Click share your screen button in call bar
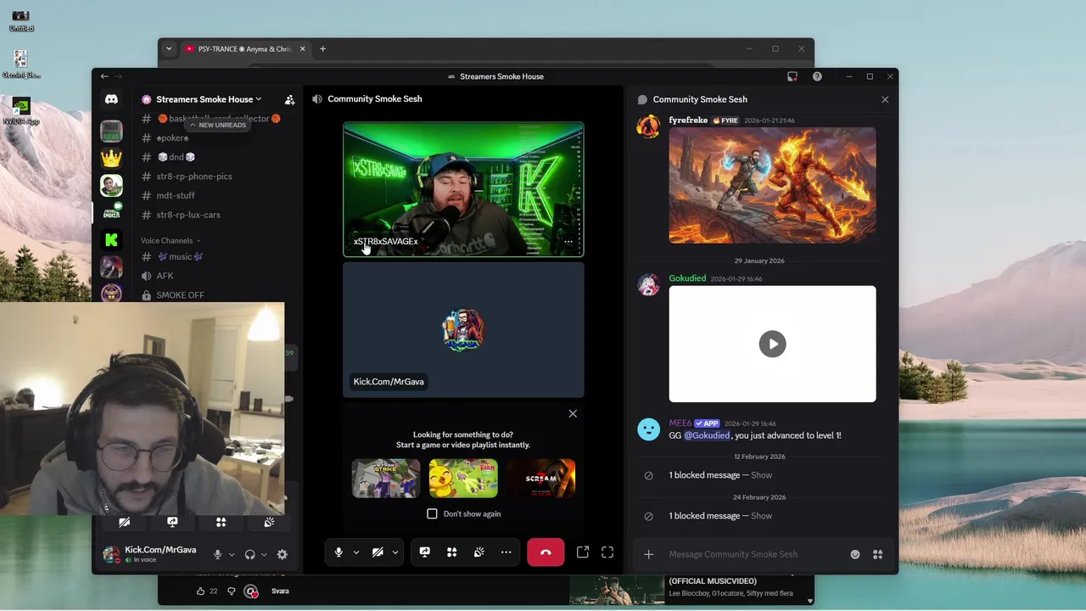The width and height of the screenshot is (1086, 611). tap(424, 552)
